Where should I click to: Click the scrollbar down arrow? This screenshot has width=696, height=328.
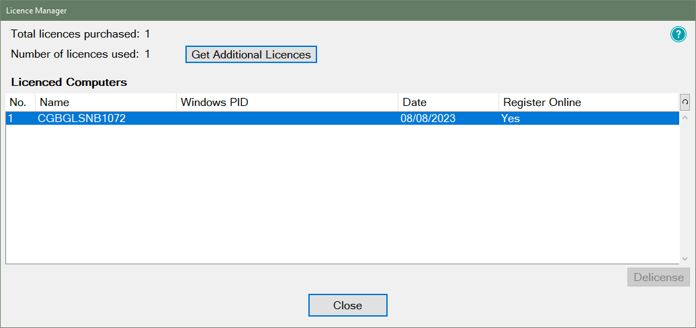click(x=685, y=258)
